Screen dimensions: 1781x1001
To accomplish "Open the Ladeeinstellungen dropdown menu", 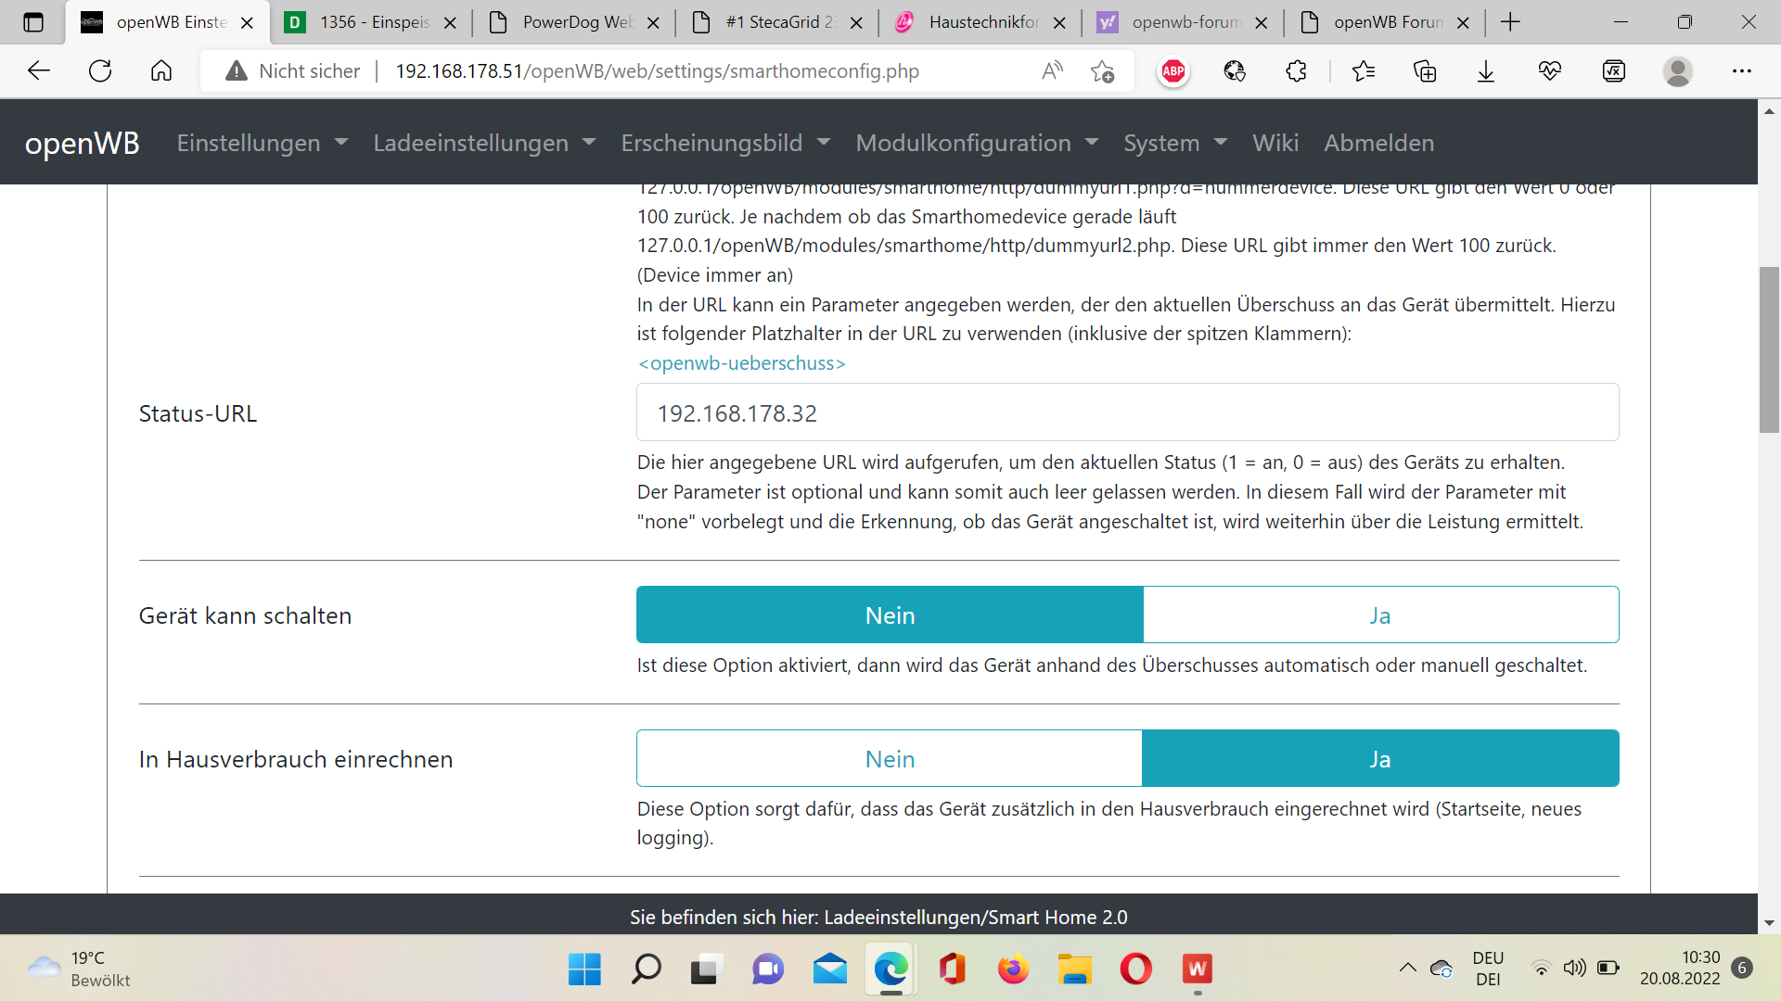I will click(x=483, y=143).
